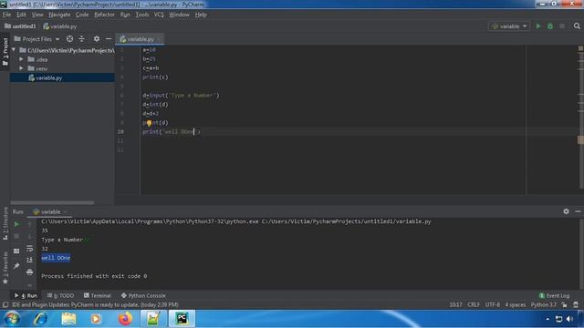Screen dimensions: 584x328
Task: Click the untitled1 breadcrumb
Action: tap(20, 26)
